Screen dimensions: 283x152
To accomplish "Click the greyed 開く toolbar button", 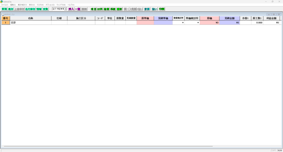I will tap(127, 9).
